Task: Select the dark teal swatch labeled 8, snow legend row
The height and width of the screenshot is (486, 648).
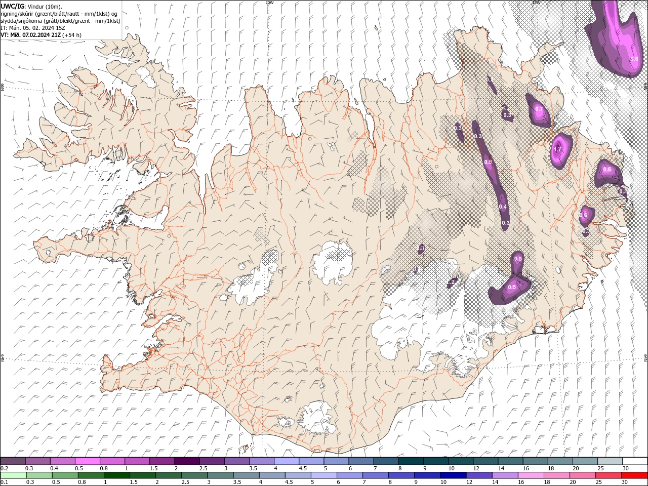Action: click(411, 461)
